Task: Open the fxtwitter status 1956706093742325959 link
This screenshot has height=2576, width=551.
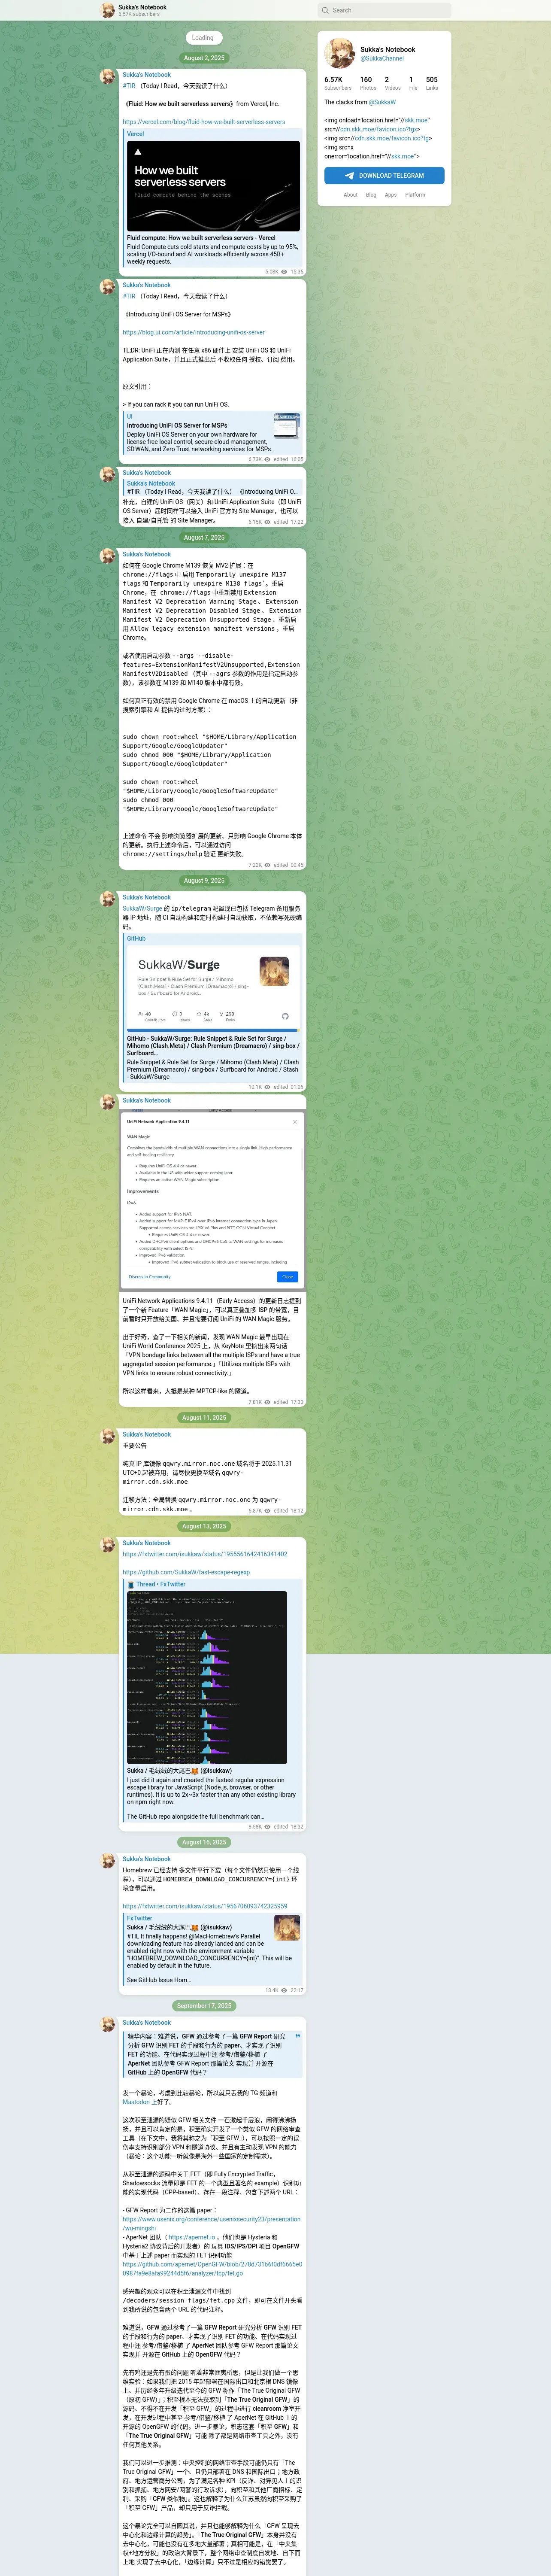Action: [205, 1906]
